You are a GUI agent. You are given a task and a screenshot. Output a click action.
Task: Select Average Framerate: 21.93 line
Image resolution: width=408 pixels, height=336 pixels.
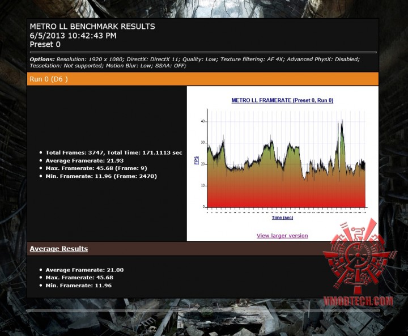(84, 160)
